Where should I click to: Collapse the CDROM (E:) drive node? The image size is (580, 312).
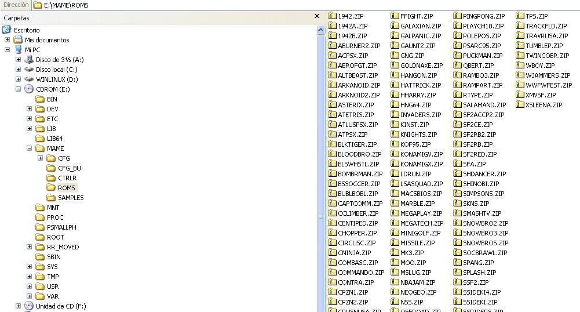point(18,89)
